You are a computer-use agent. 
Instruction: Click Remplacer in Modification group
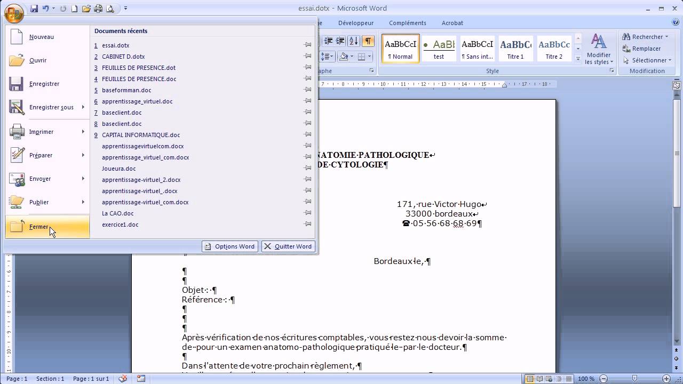click(642, 49)
